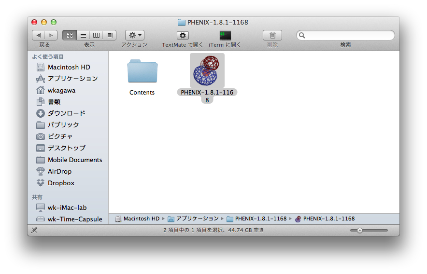
Task: Go back with the left arrow button
Action: (38, 35)
